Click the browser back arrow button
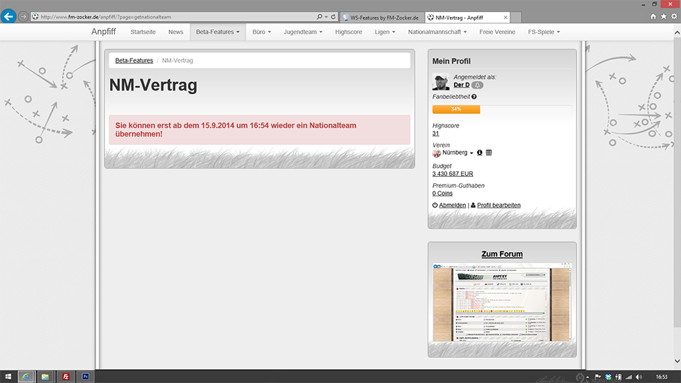 (9, 16)
